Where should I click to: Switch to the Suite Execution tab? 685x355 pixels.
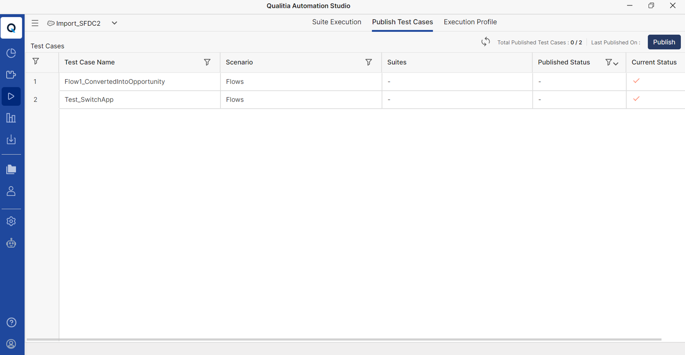point(336,22)
